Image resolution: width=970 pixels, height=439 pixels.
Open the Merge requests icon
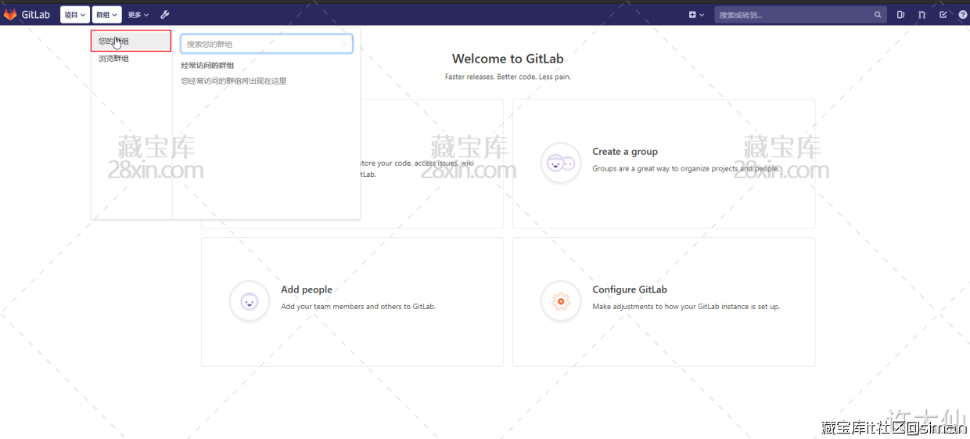coord(921,14)
